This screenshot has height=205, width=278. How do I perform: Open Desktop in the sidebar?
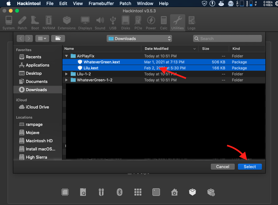pos(38,73)
